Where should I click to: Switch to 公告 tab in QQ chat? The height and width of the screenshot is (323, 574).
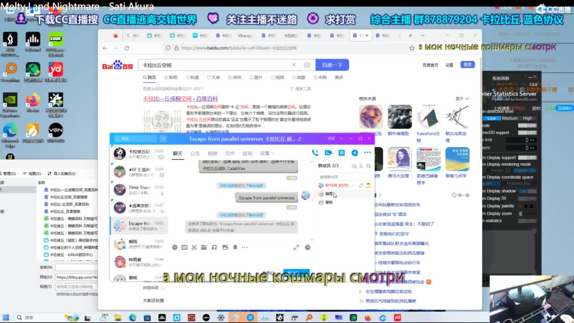click(x=195, y=153)
